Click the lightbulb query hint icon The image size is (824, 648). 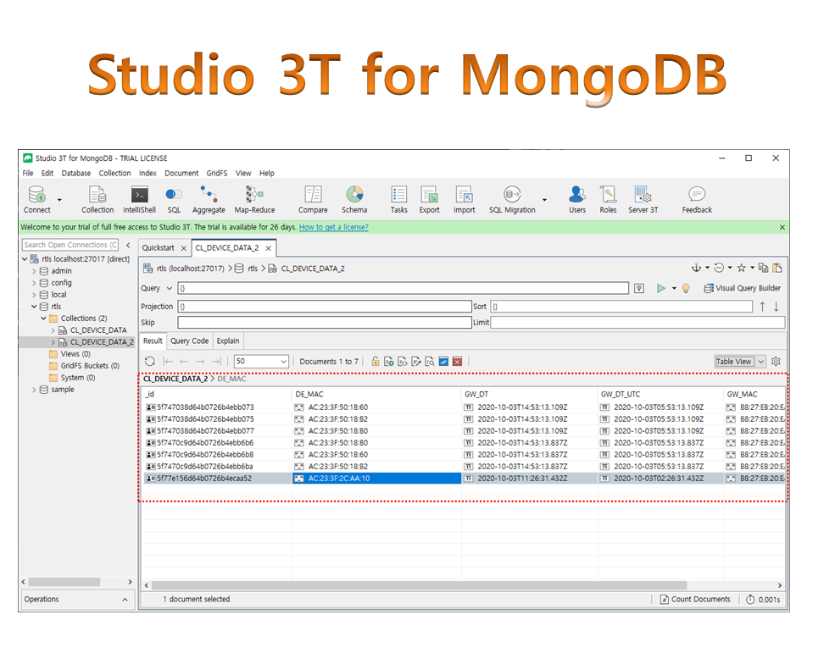click(x=686, y=288)
